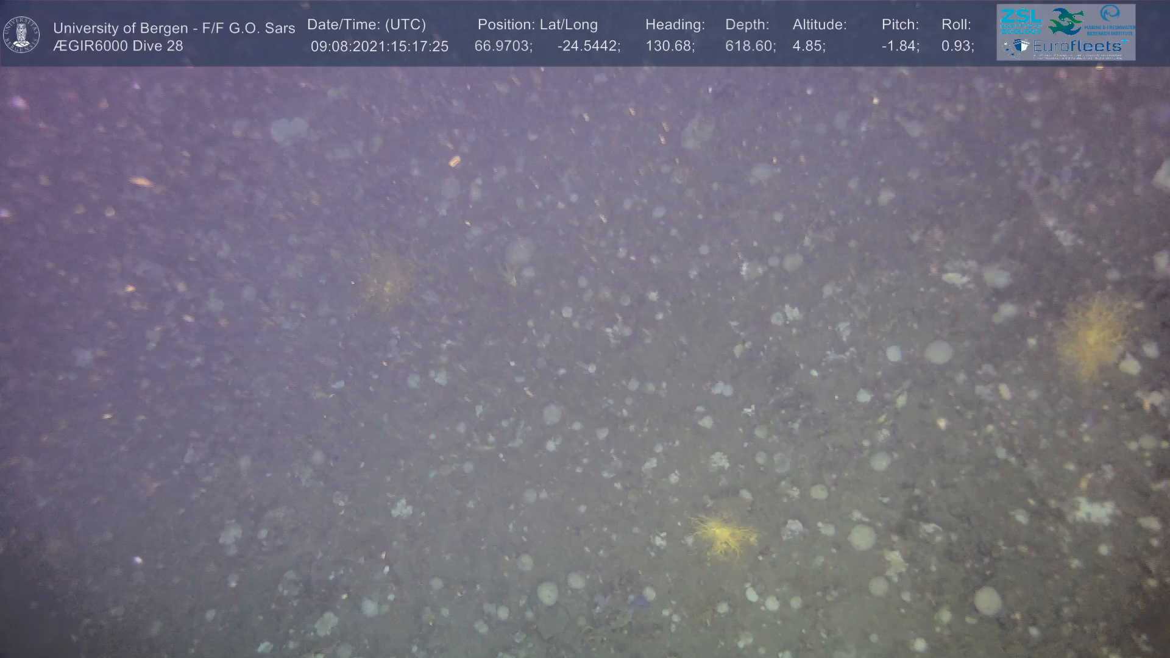The width and height of the screenshot is (1170, 658).
Task: Click the Depth value 618.60
Action: (750, 47)
